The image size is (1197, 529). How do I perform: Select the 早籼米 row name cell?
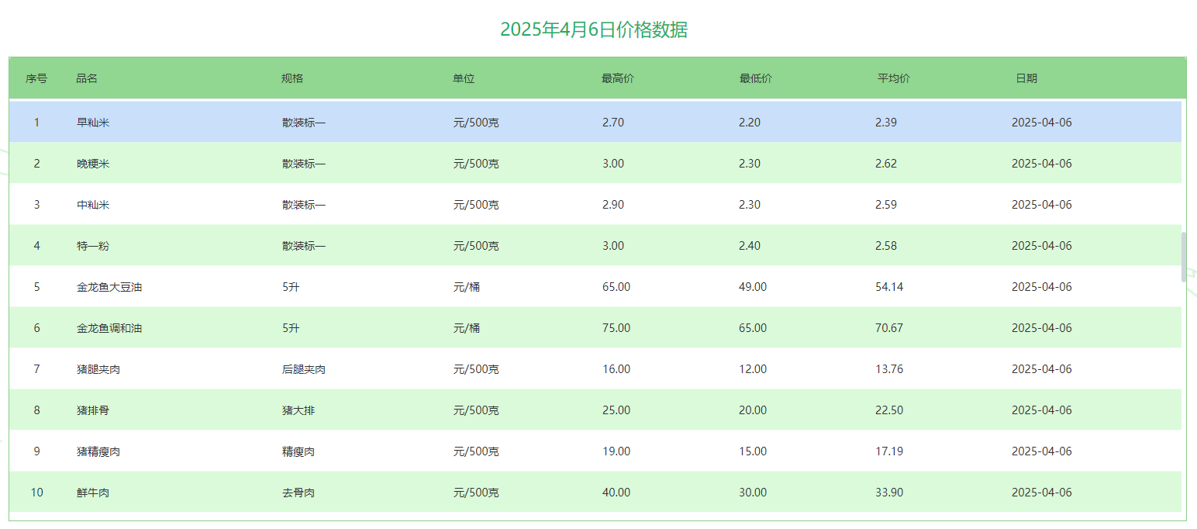(93, 123)
